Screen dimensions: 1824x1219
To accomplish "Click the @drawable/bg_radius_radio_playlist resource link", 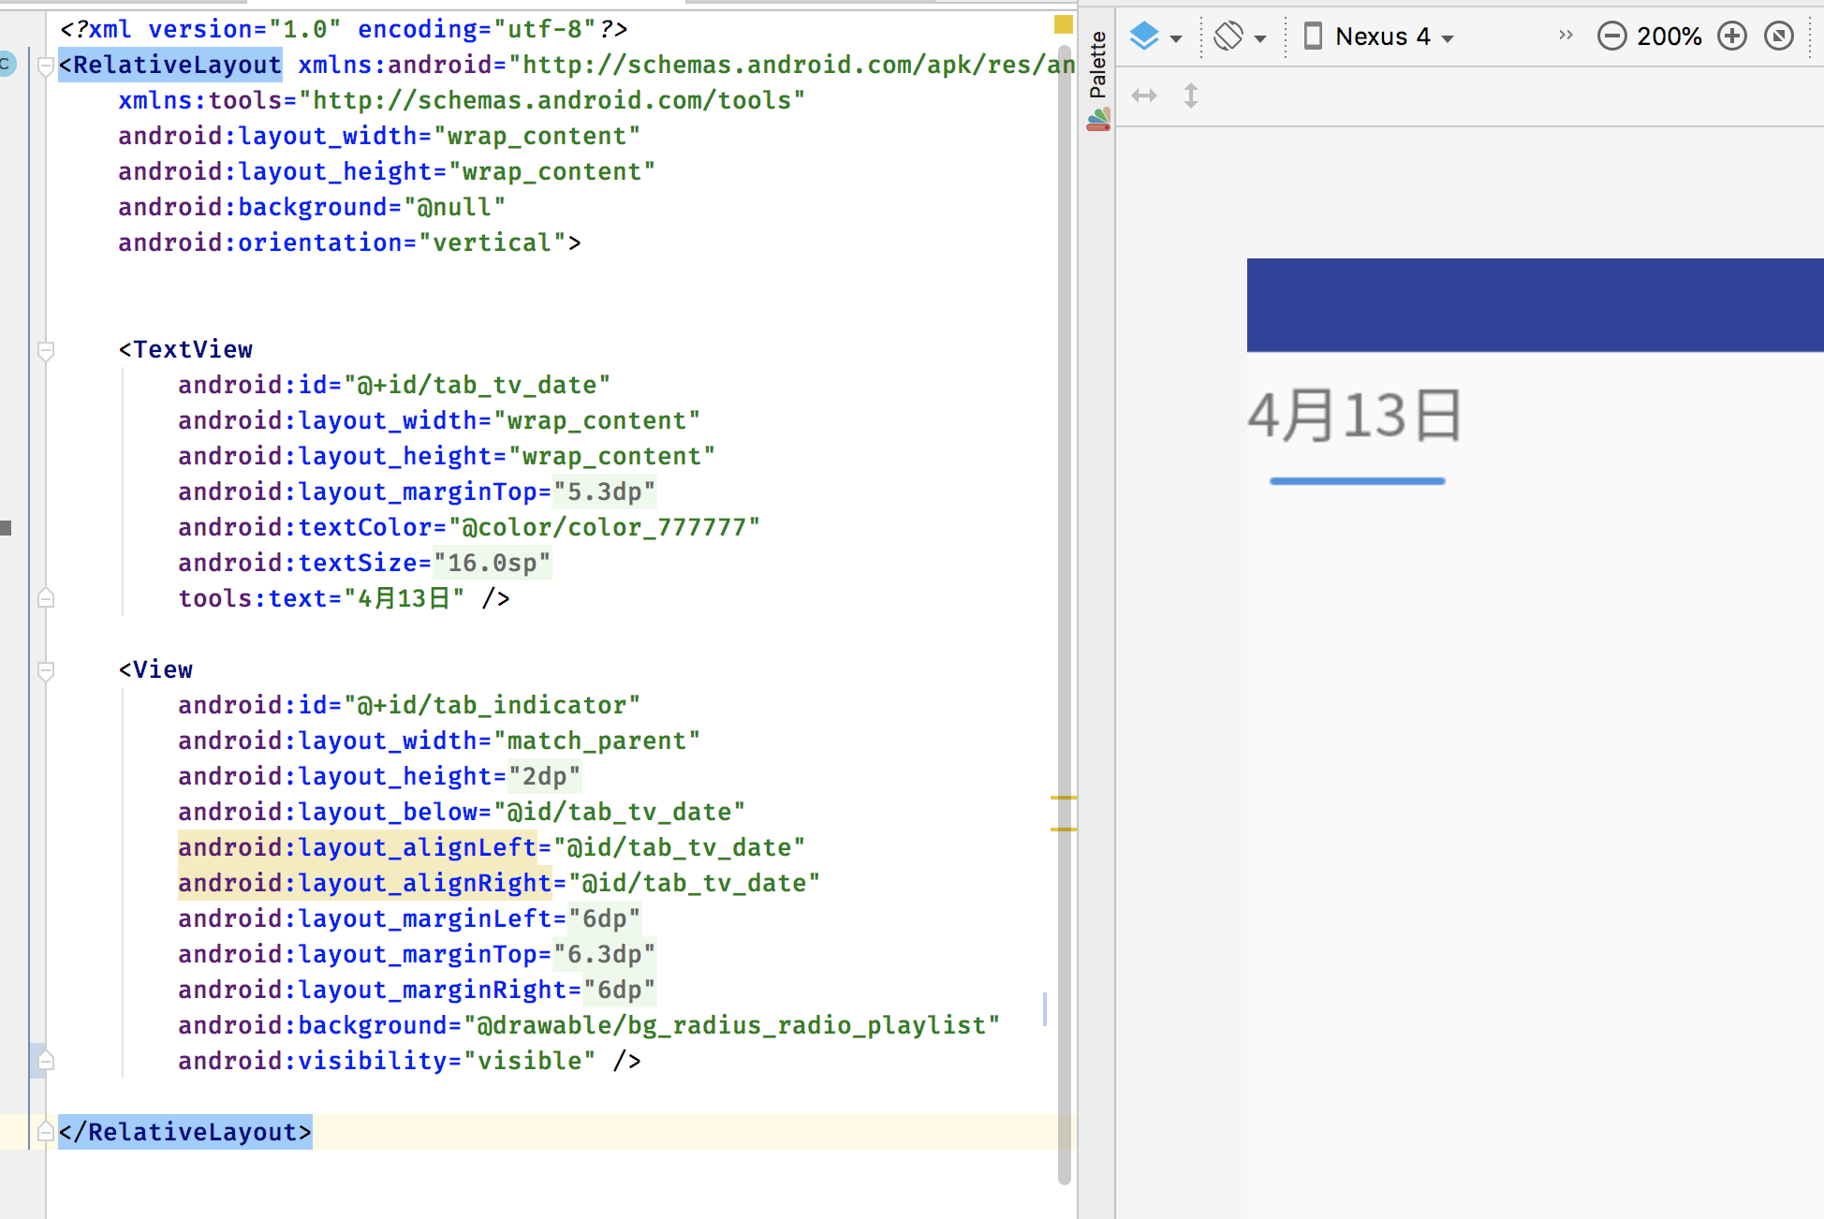I will click(x=735, y=1025).
